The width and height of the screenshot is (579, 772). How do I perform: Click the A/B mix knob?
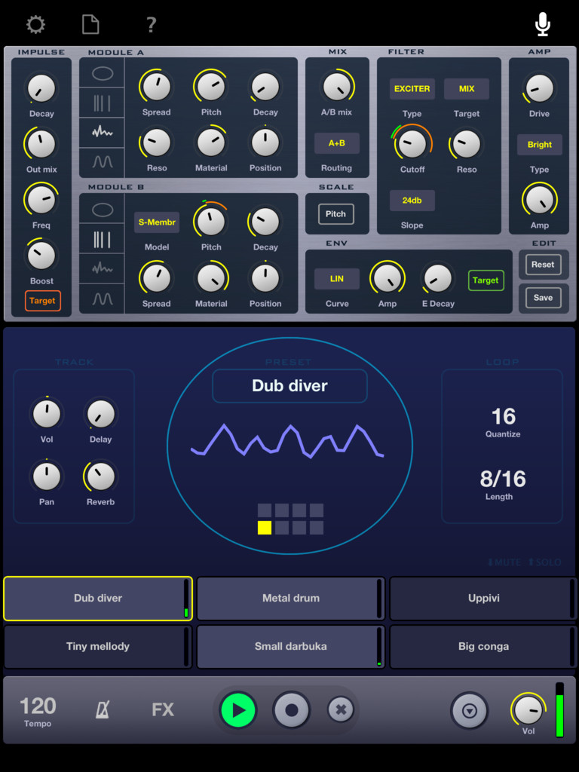pyautogui.click(x=337, y=87)
